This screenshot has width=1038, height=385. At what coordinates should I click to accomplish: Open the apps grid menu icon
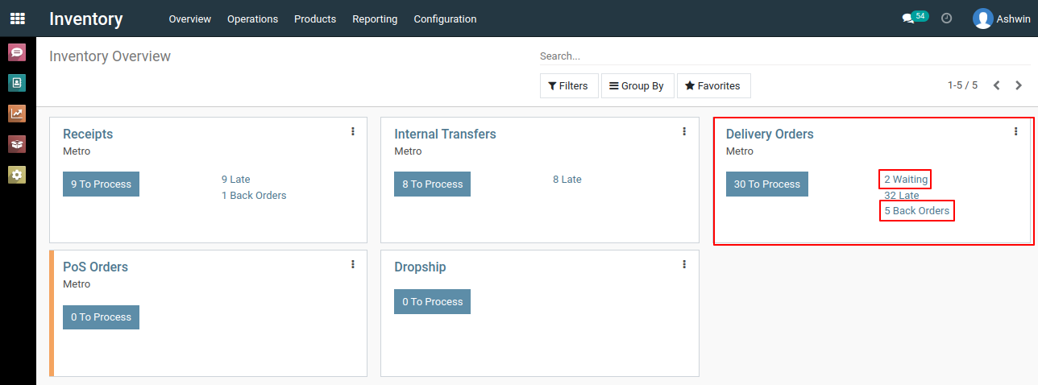point(17,18)
